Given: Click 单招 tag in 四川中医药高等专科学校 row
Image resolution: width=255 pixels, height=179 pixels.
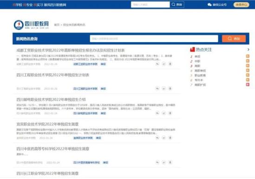Looking at the screenshot, I should coord(105,162).
